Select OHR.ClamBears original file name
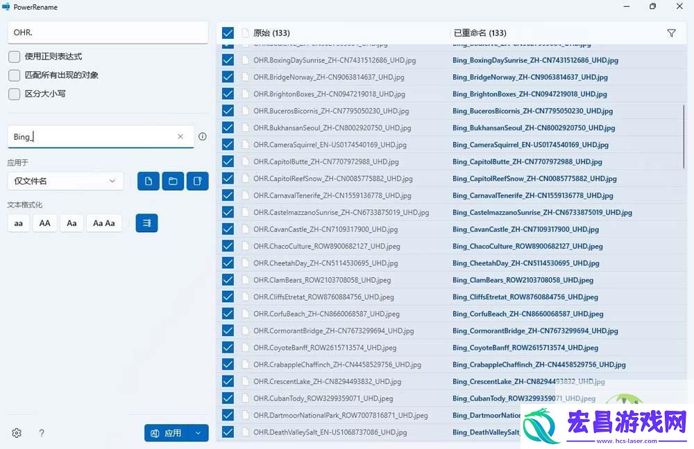The height and width of the screenshot is (449, 694). (322, 280)
